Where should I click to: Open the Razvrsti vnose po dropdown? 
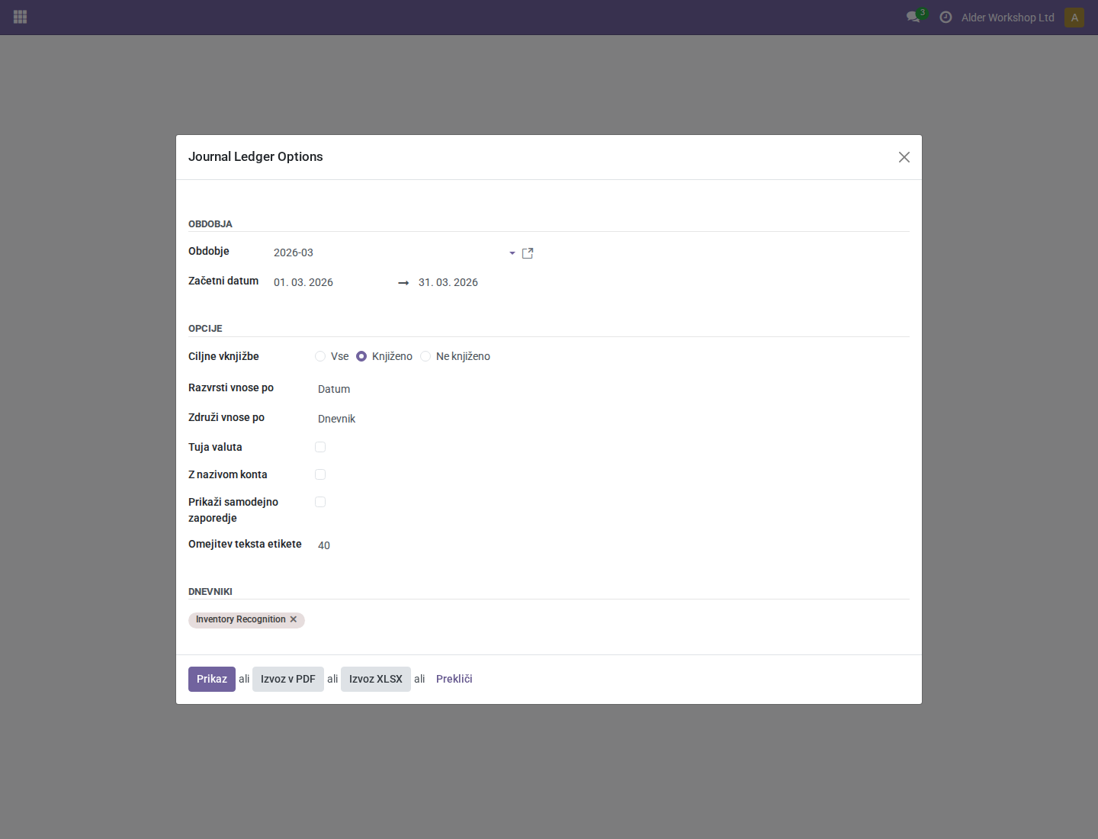[x=425, y=389]
